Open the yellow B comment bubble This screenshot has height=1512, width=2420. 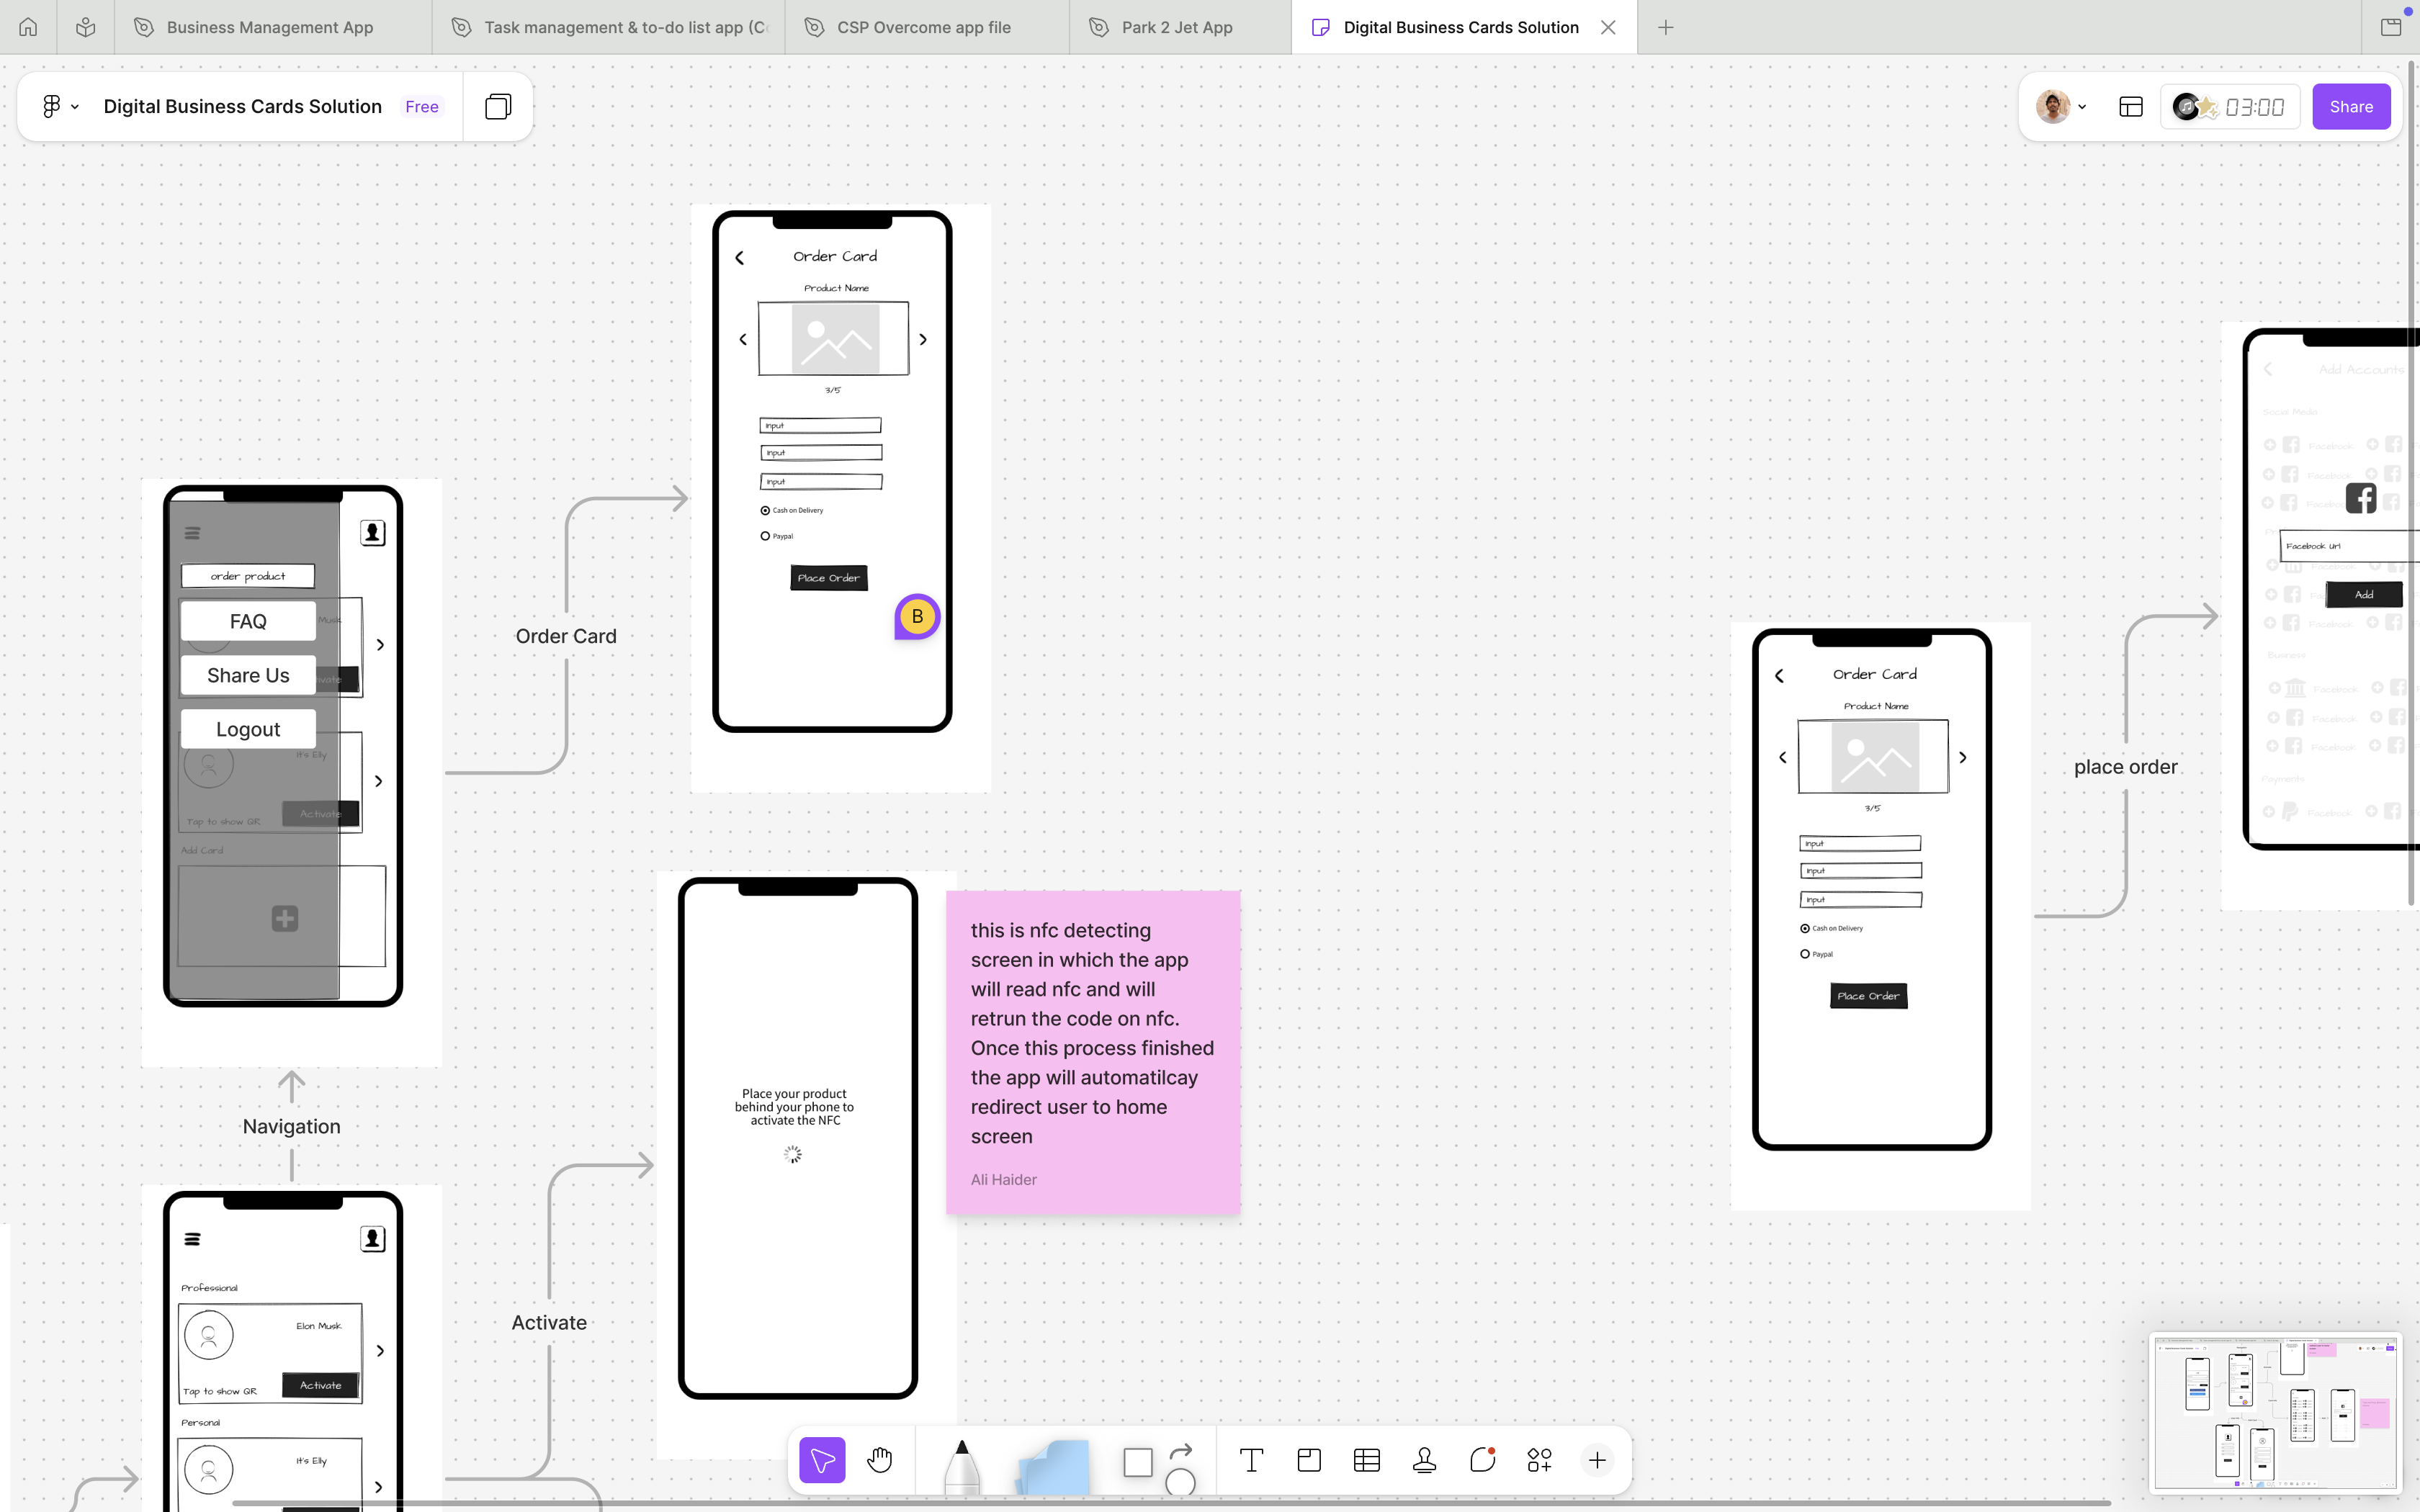coord(917,617)
